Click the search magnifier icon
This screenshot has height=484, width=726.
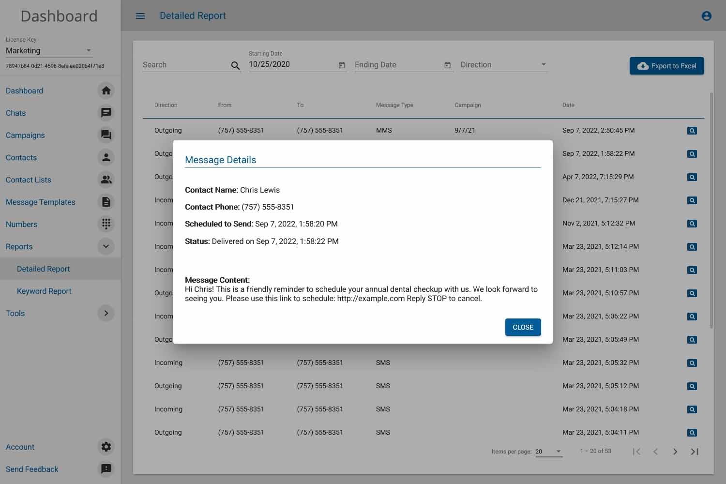(x=235, y=66)
